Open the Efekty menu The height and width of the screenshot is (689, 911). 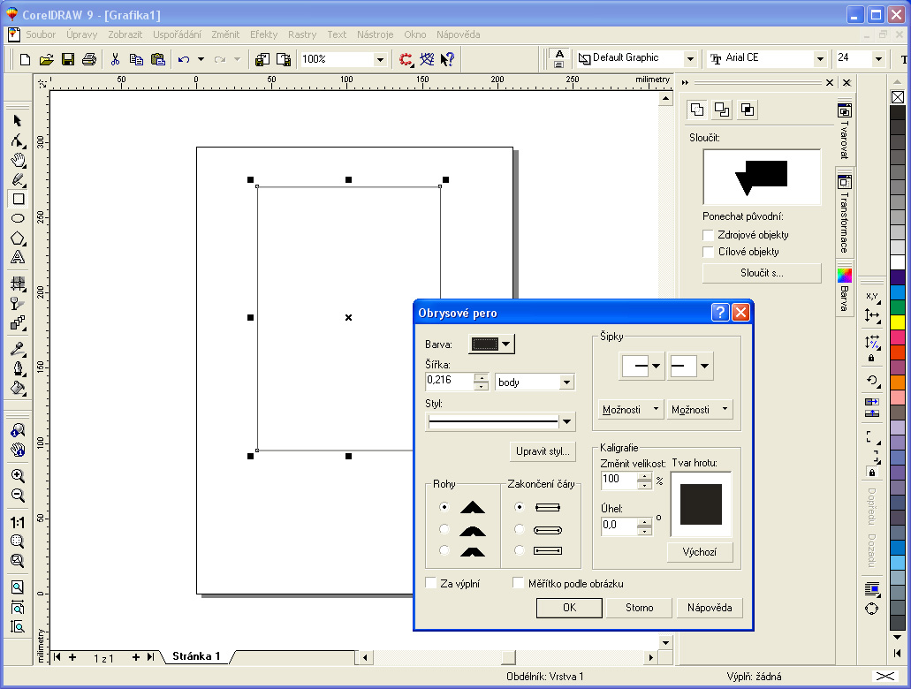click(x=263, y=34)
